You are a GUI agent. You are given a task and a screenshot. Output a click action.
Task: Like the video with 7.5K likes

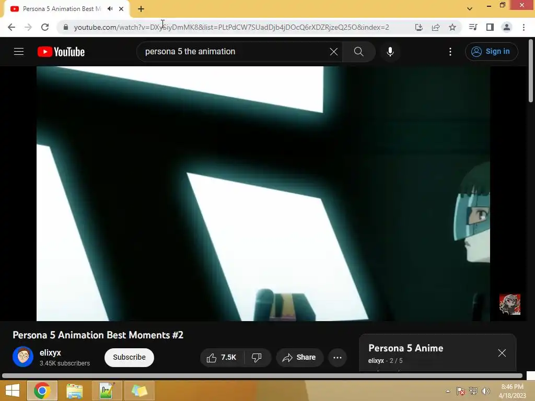click(222, 357)
